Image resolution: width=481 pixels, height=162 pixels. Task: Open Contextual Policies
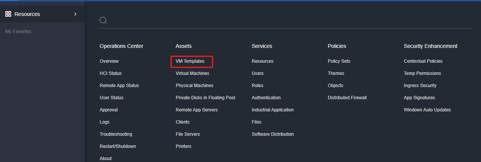pos(423,61)
